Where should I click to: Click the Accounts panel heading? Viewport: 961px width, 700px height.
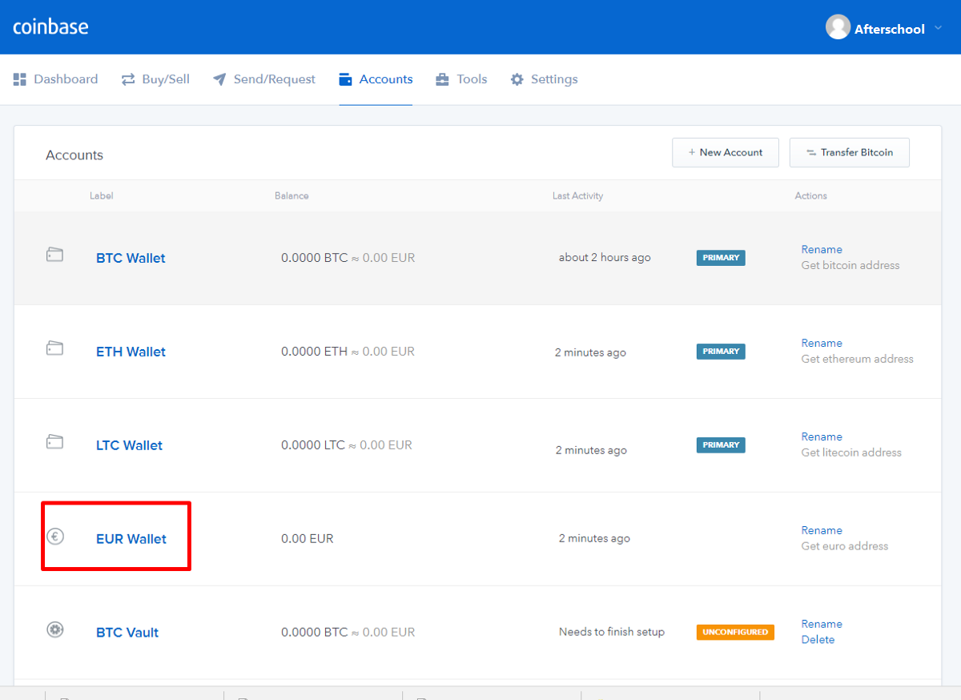[x=74, y=155]
